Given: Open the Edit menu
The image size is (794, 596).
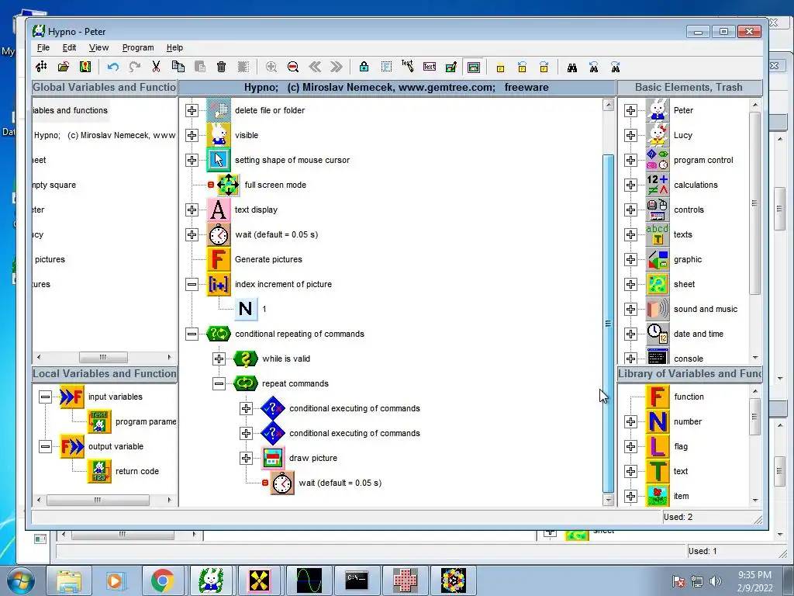Looking at the screenshot, I should coord(69,47).
